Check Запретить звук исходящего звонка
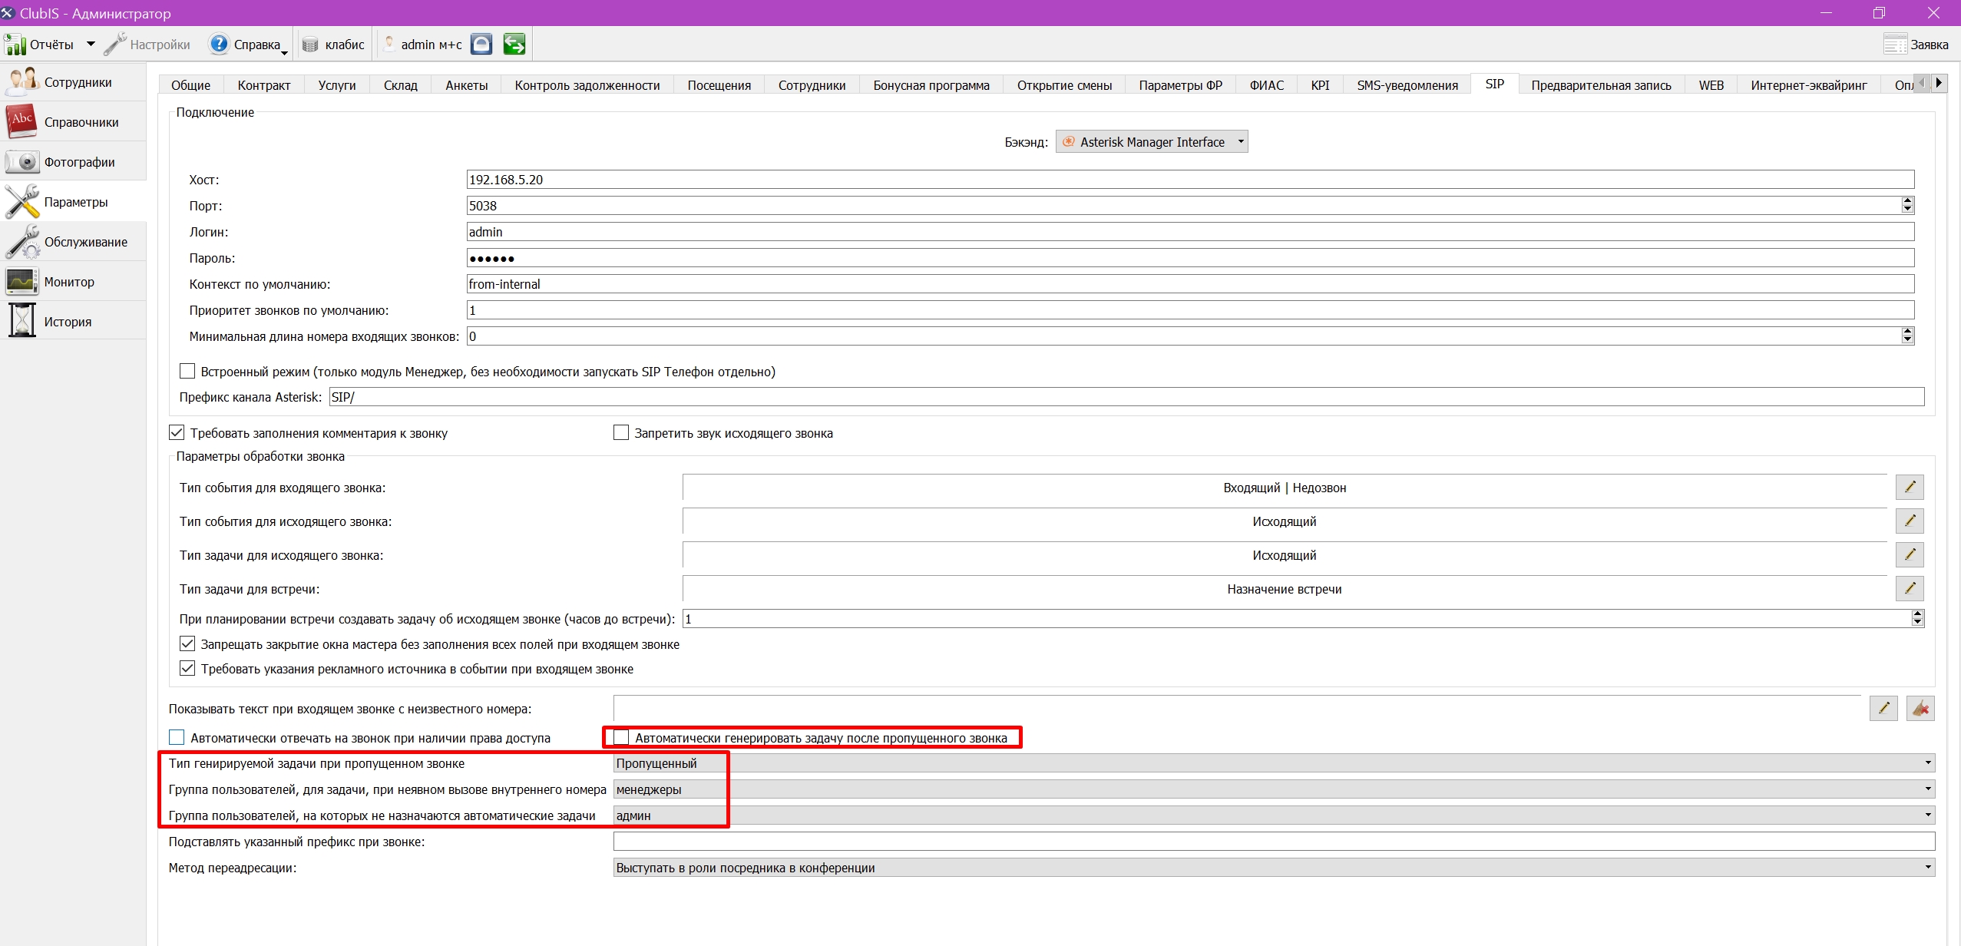1961x946 pixels. tap(621, 433)
